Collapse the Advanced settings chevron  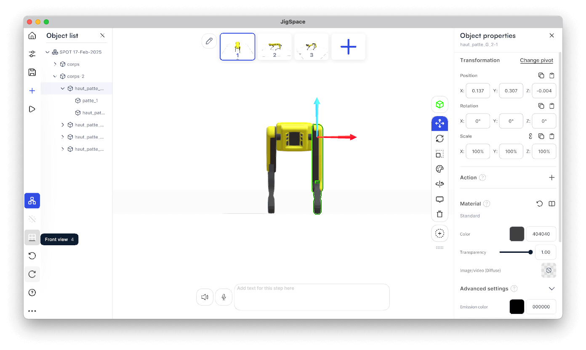552,289
